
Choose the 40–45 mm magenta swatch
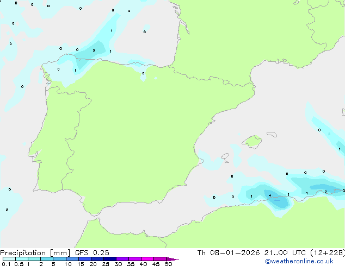click(147, 259)
